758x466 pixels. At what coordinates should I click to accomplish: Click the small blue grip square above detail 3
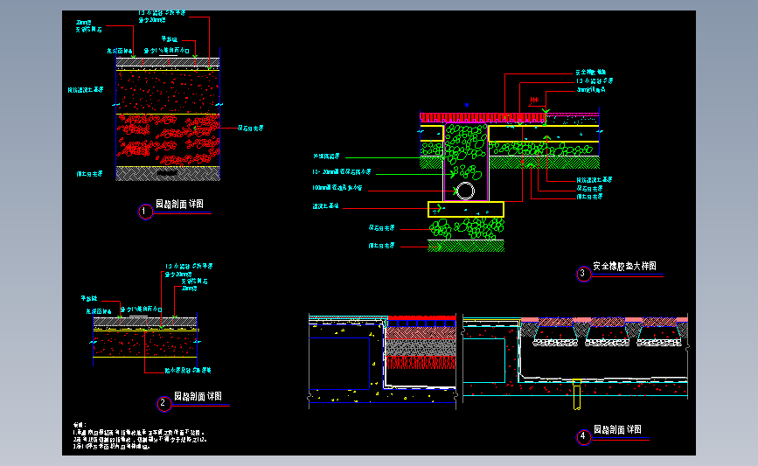[467, 104]
